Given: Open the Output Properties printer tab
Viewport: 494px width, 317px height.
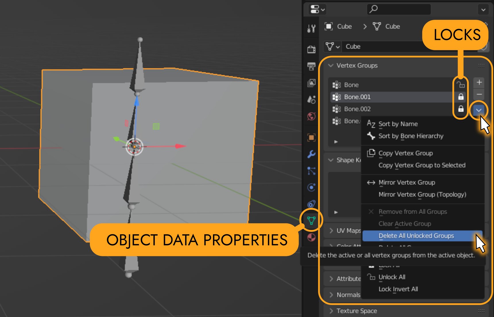Looking at the screenshot, I should click(x=311, y=66).
